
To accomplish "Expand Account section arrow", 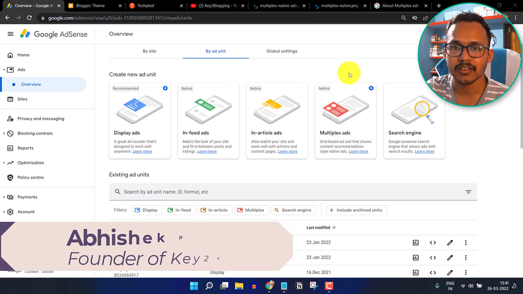I will pos(4,212).
